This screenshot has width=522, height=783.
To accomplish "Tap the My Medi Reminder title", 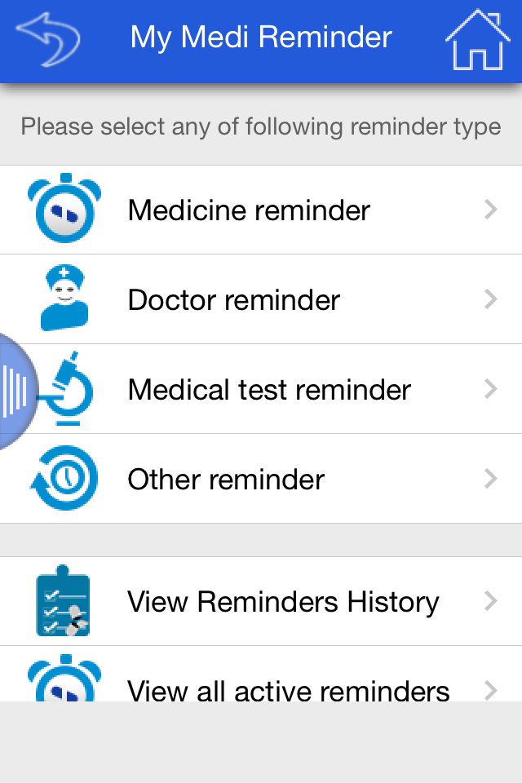I will [261, 37].
